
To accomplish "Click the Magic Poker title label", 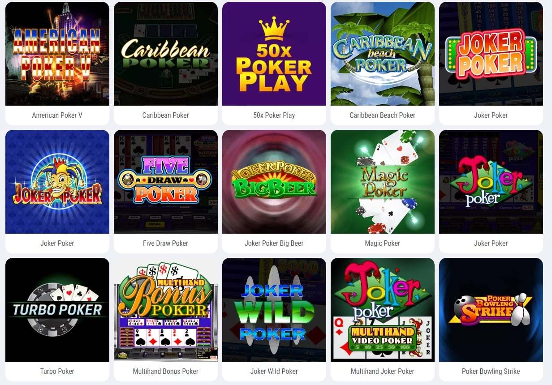I will tap(383, 244).
